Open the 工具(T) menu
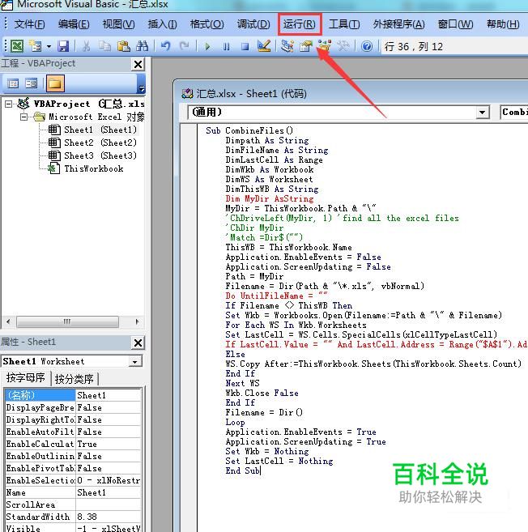528x532 pixels. 344,24
